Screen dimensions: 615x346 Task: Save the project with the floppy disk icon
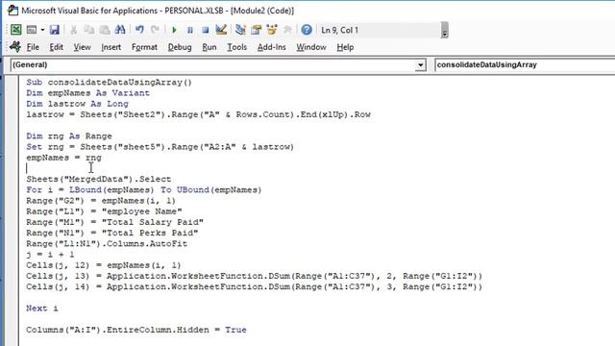[54, 30]
